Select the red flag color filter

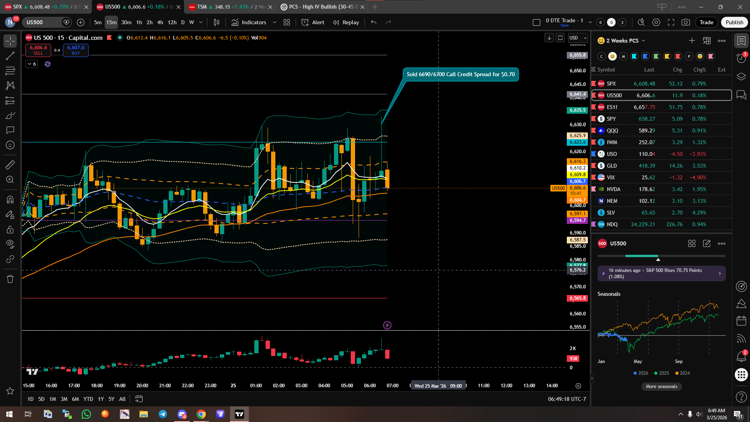pyautogui.click(x=678, y=56)
